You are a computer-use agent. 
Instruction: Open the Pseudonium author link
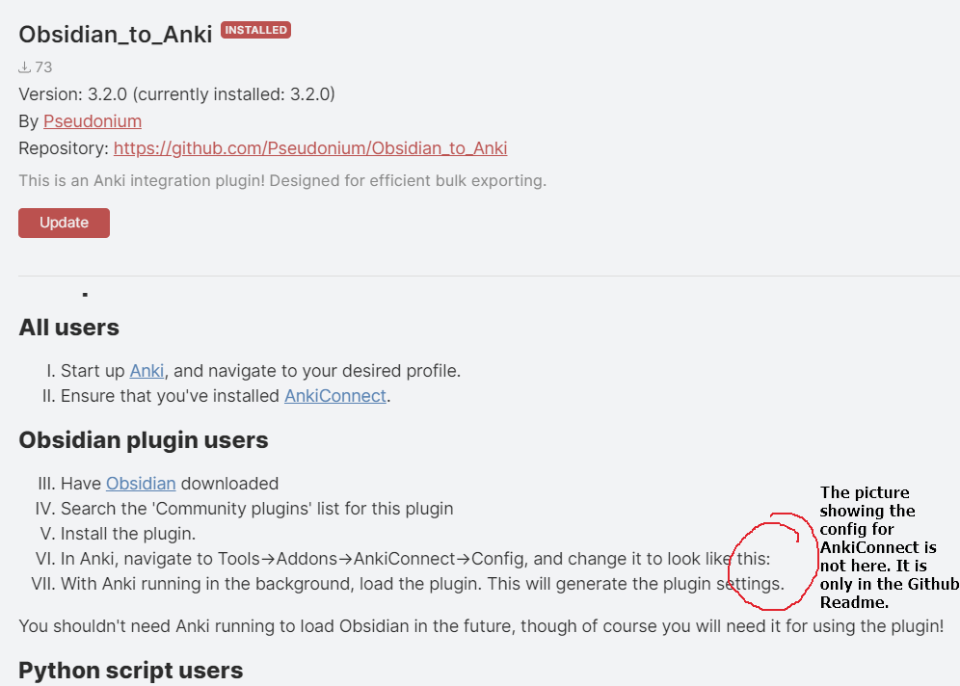(92, 120)
